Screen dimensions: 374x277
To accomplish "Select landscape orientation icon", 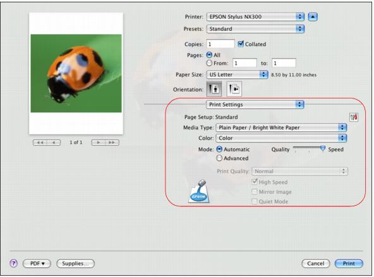I will tap(234, 89).
